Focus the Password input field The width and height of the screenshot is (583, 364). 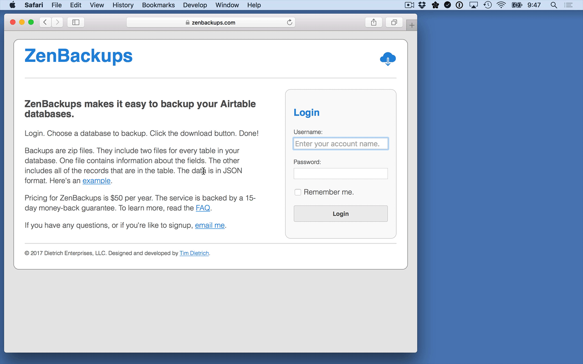click(x=341, y=173)
